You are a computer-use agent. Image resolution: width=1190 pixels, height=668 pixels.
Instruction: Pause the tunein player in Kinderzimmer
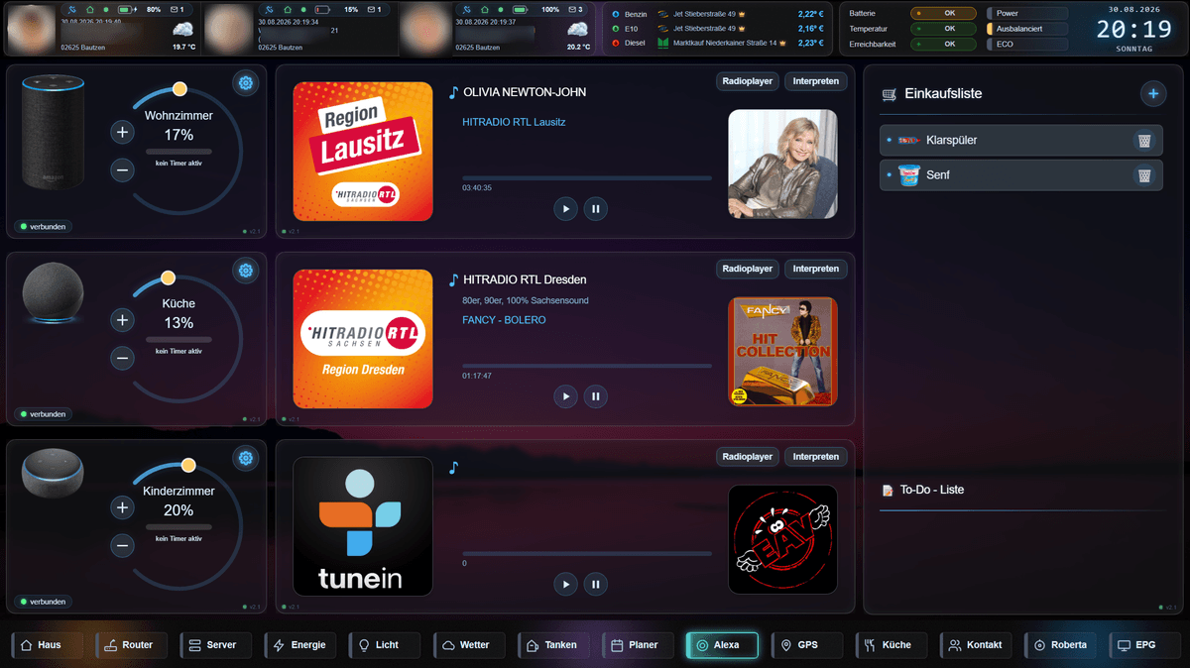click(x=595, y=584)
